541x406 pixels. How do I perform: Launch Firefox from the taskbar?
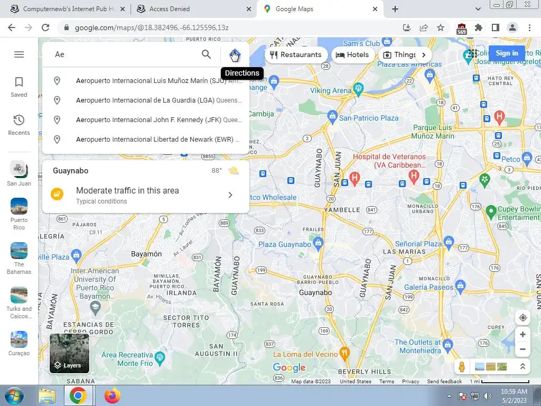tap(112, 396)
